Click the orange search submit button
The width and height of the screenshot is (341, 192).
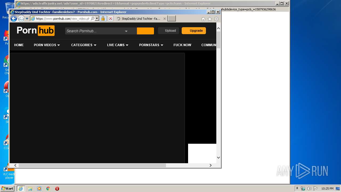[x=145, y=31]
